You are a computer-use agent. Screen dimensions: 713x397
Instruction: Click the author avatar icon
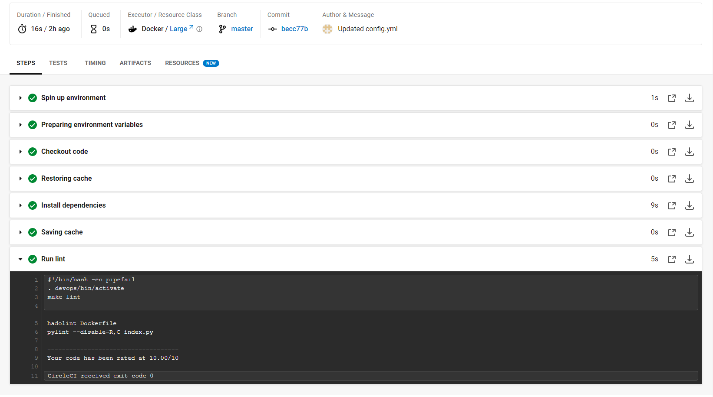click(327, 29)
